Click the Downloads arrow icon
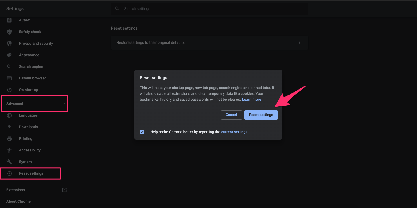This screenshot has width=417, height=208. (9, 127)
